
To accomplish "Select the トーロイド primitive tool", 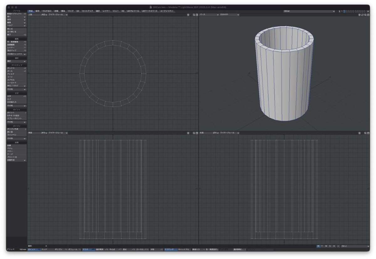I will [17, 83].
